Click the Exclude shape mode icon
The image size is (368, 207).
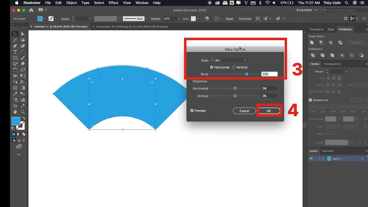click(340, 42)
